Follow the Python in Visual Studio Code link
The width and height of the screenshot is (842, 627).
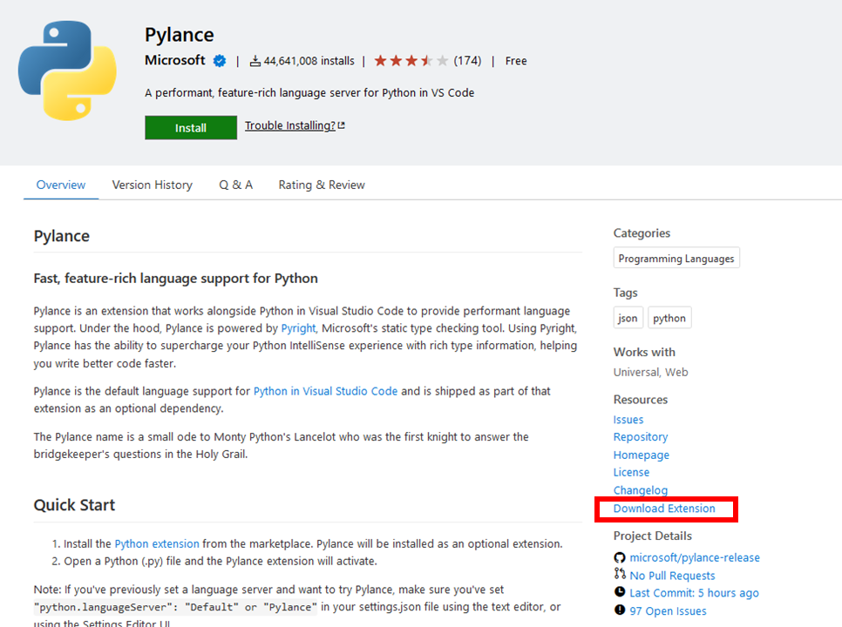tap(325, 391)
